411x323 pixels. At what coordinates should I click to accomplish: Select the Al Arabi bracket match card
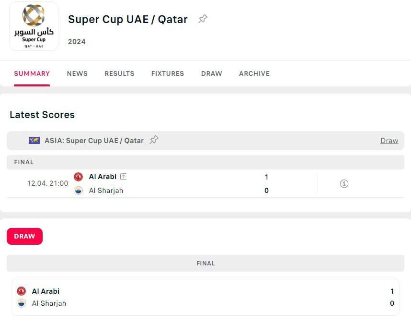pos(205,297)
